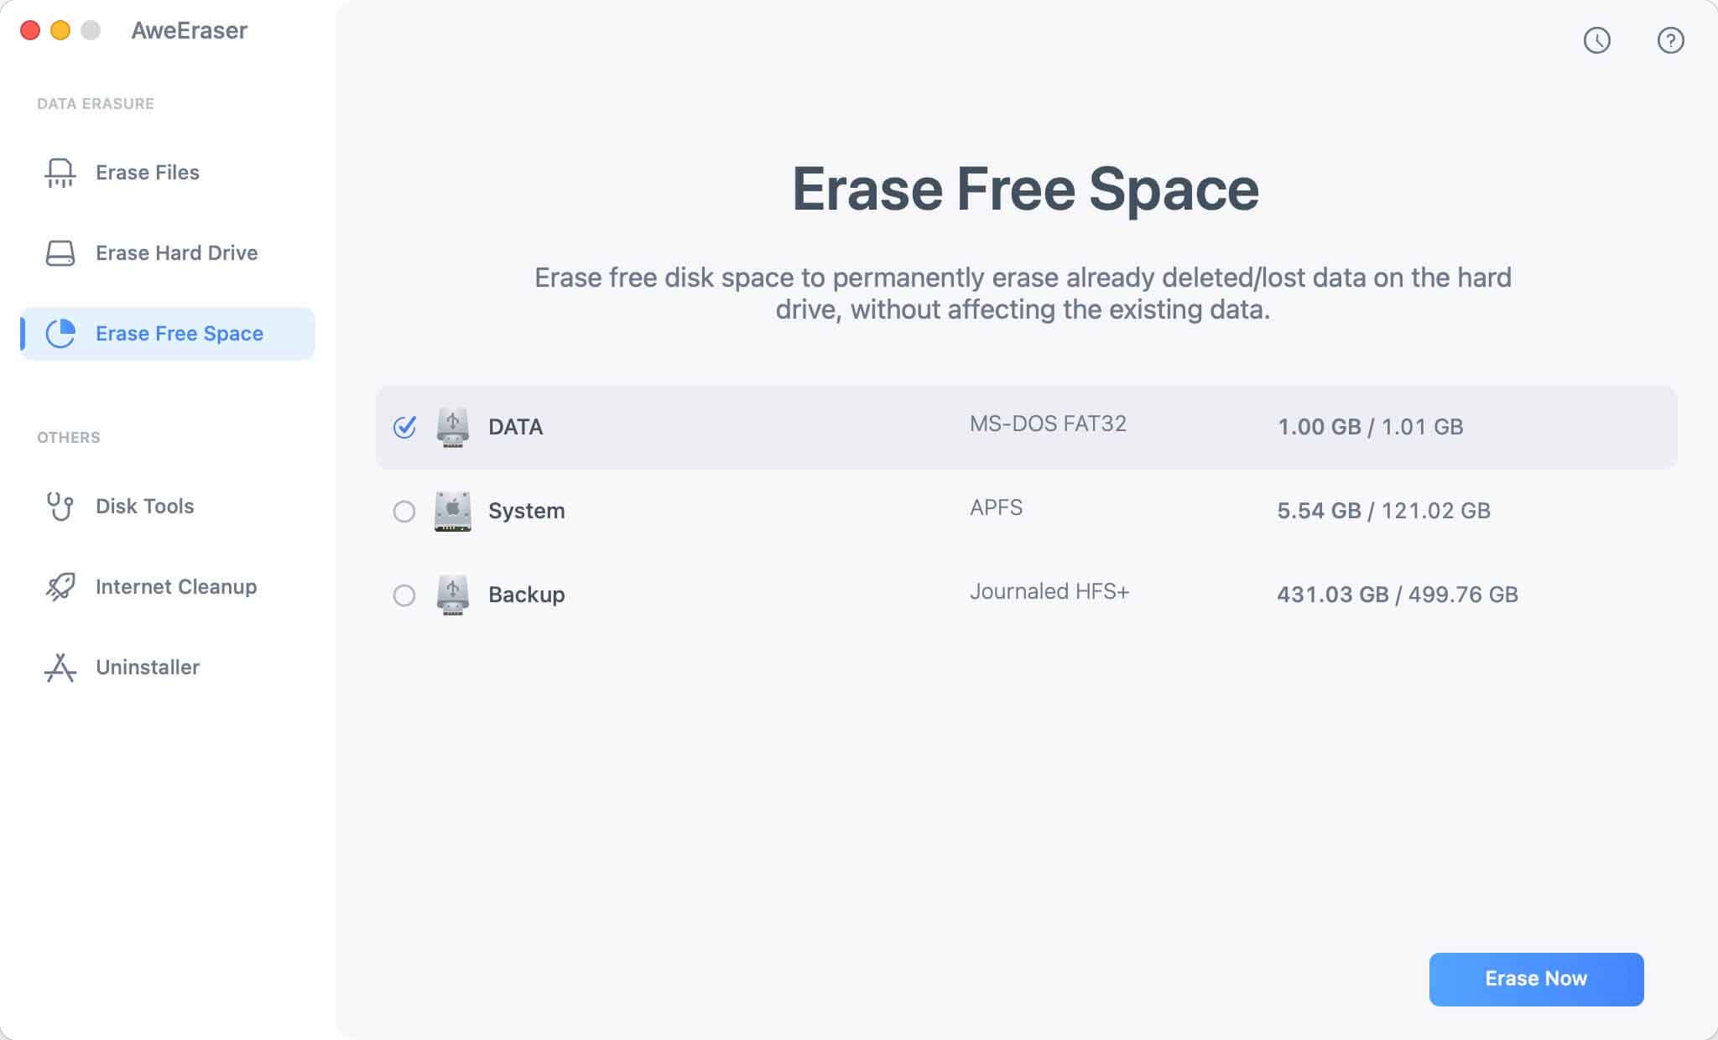Open the help question mark icon
Image resolution: width=1718 pixels, height=1040 pixels.
(1670, 40)
